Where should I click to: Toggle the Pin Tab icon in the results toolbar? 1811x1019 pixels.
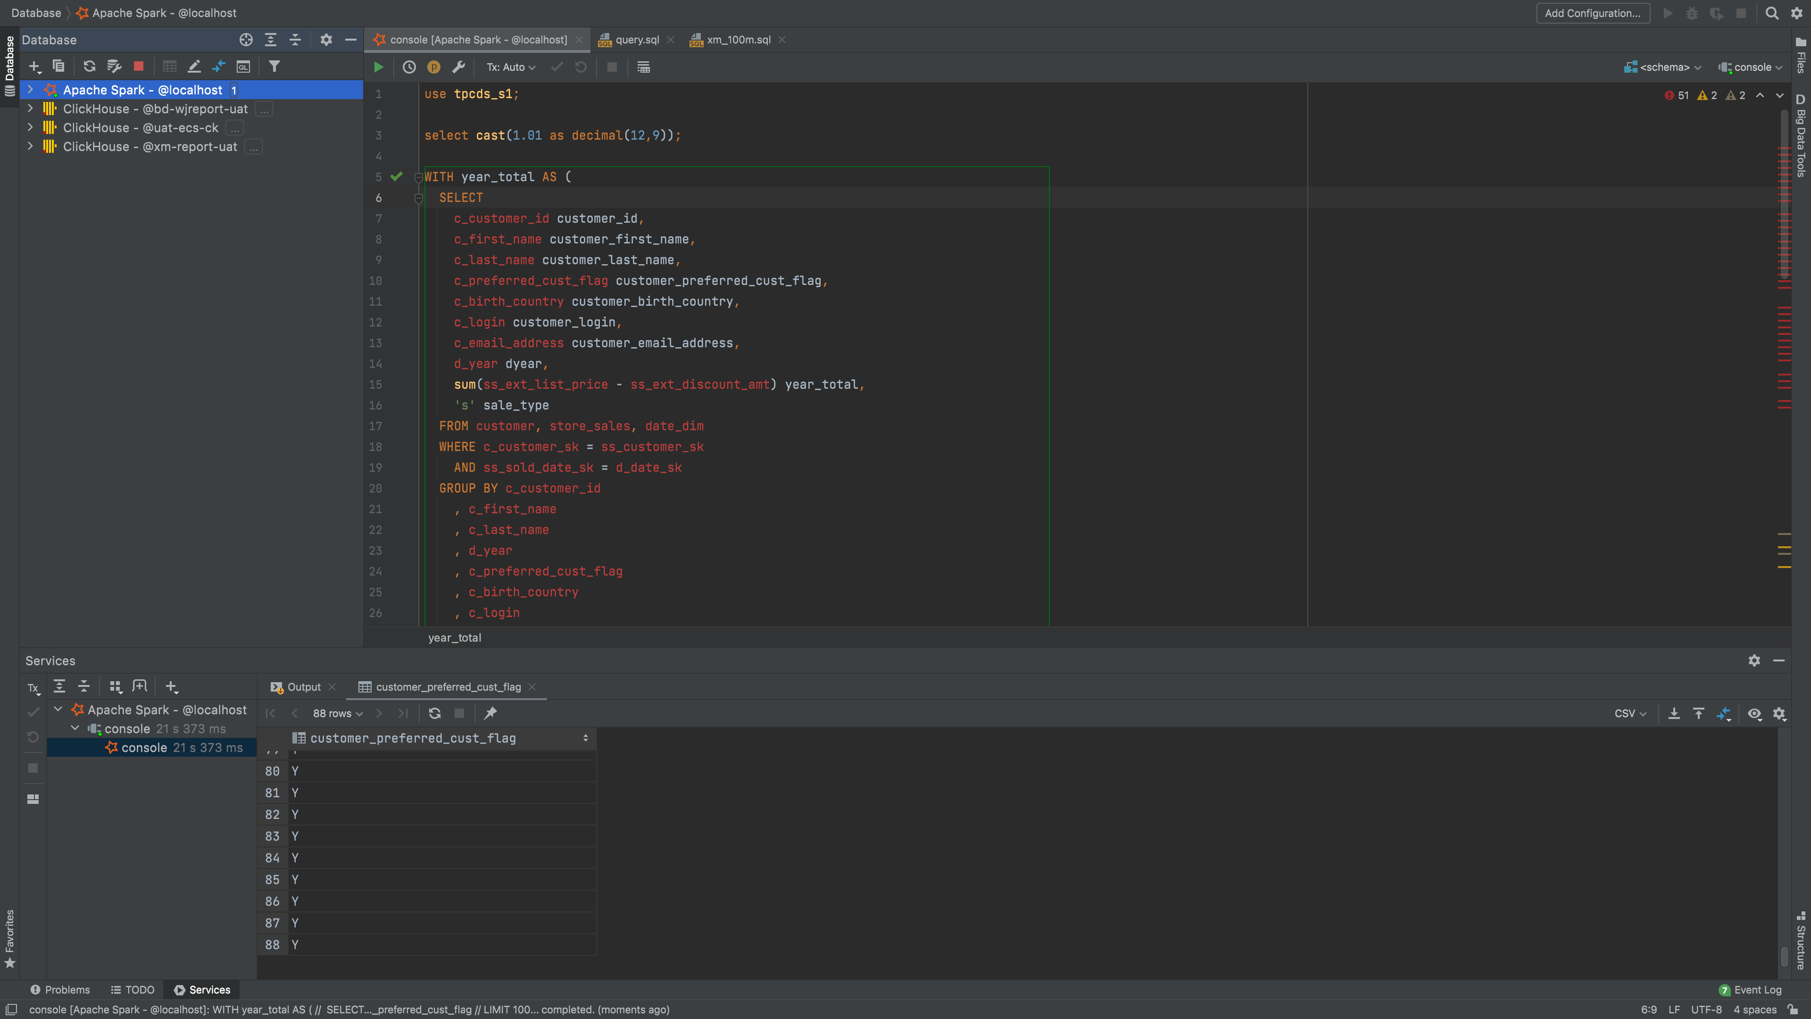[x=490, y=713]
